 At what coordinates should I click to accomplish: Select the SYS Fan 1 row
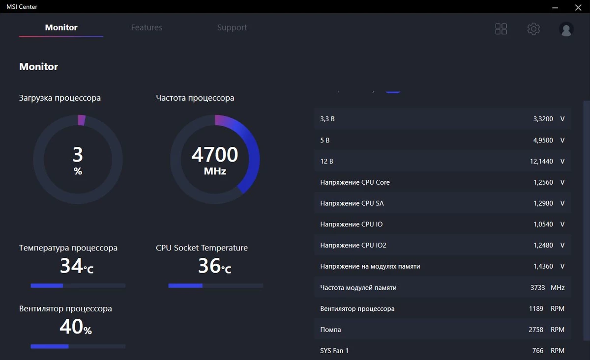point(442,351)
